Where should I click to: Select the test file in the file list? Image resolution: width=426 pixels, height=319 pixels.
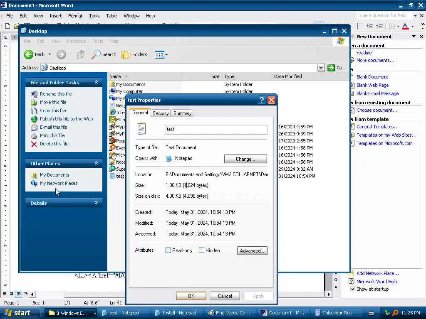coord(120,176)
